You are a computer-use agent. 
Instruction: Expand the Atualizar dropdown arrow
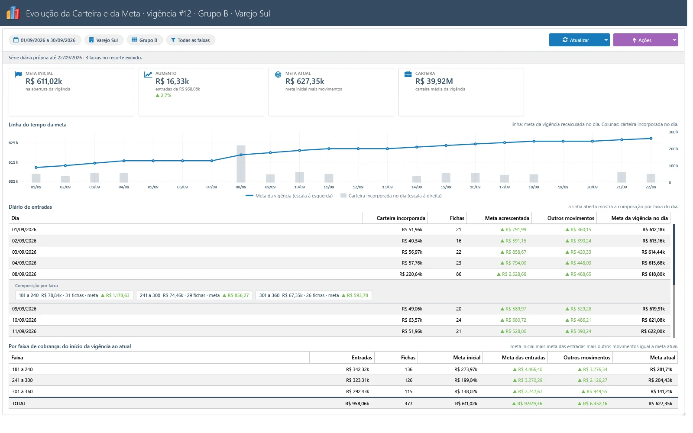(x=606, y=40)
